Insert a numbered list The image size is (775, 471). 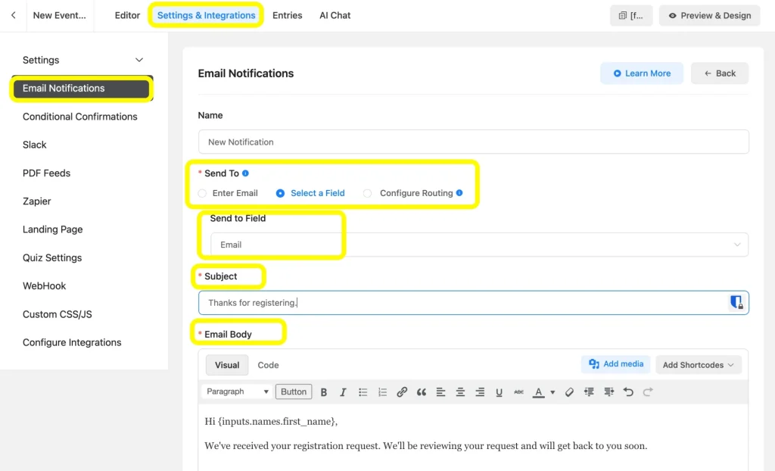[382, 391]
